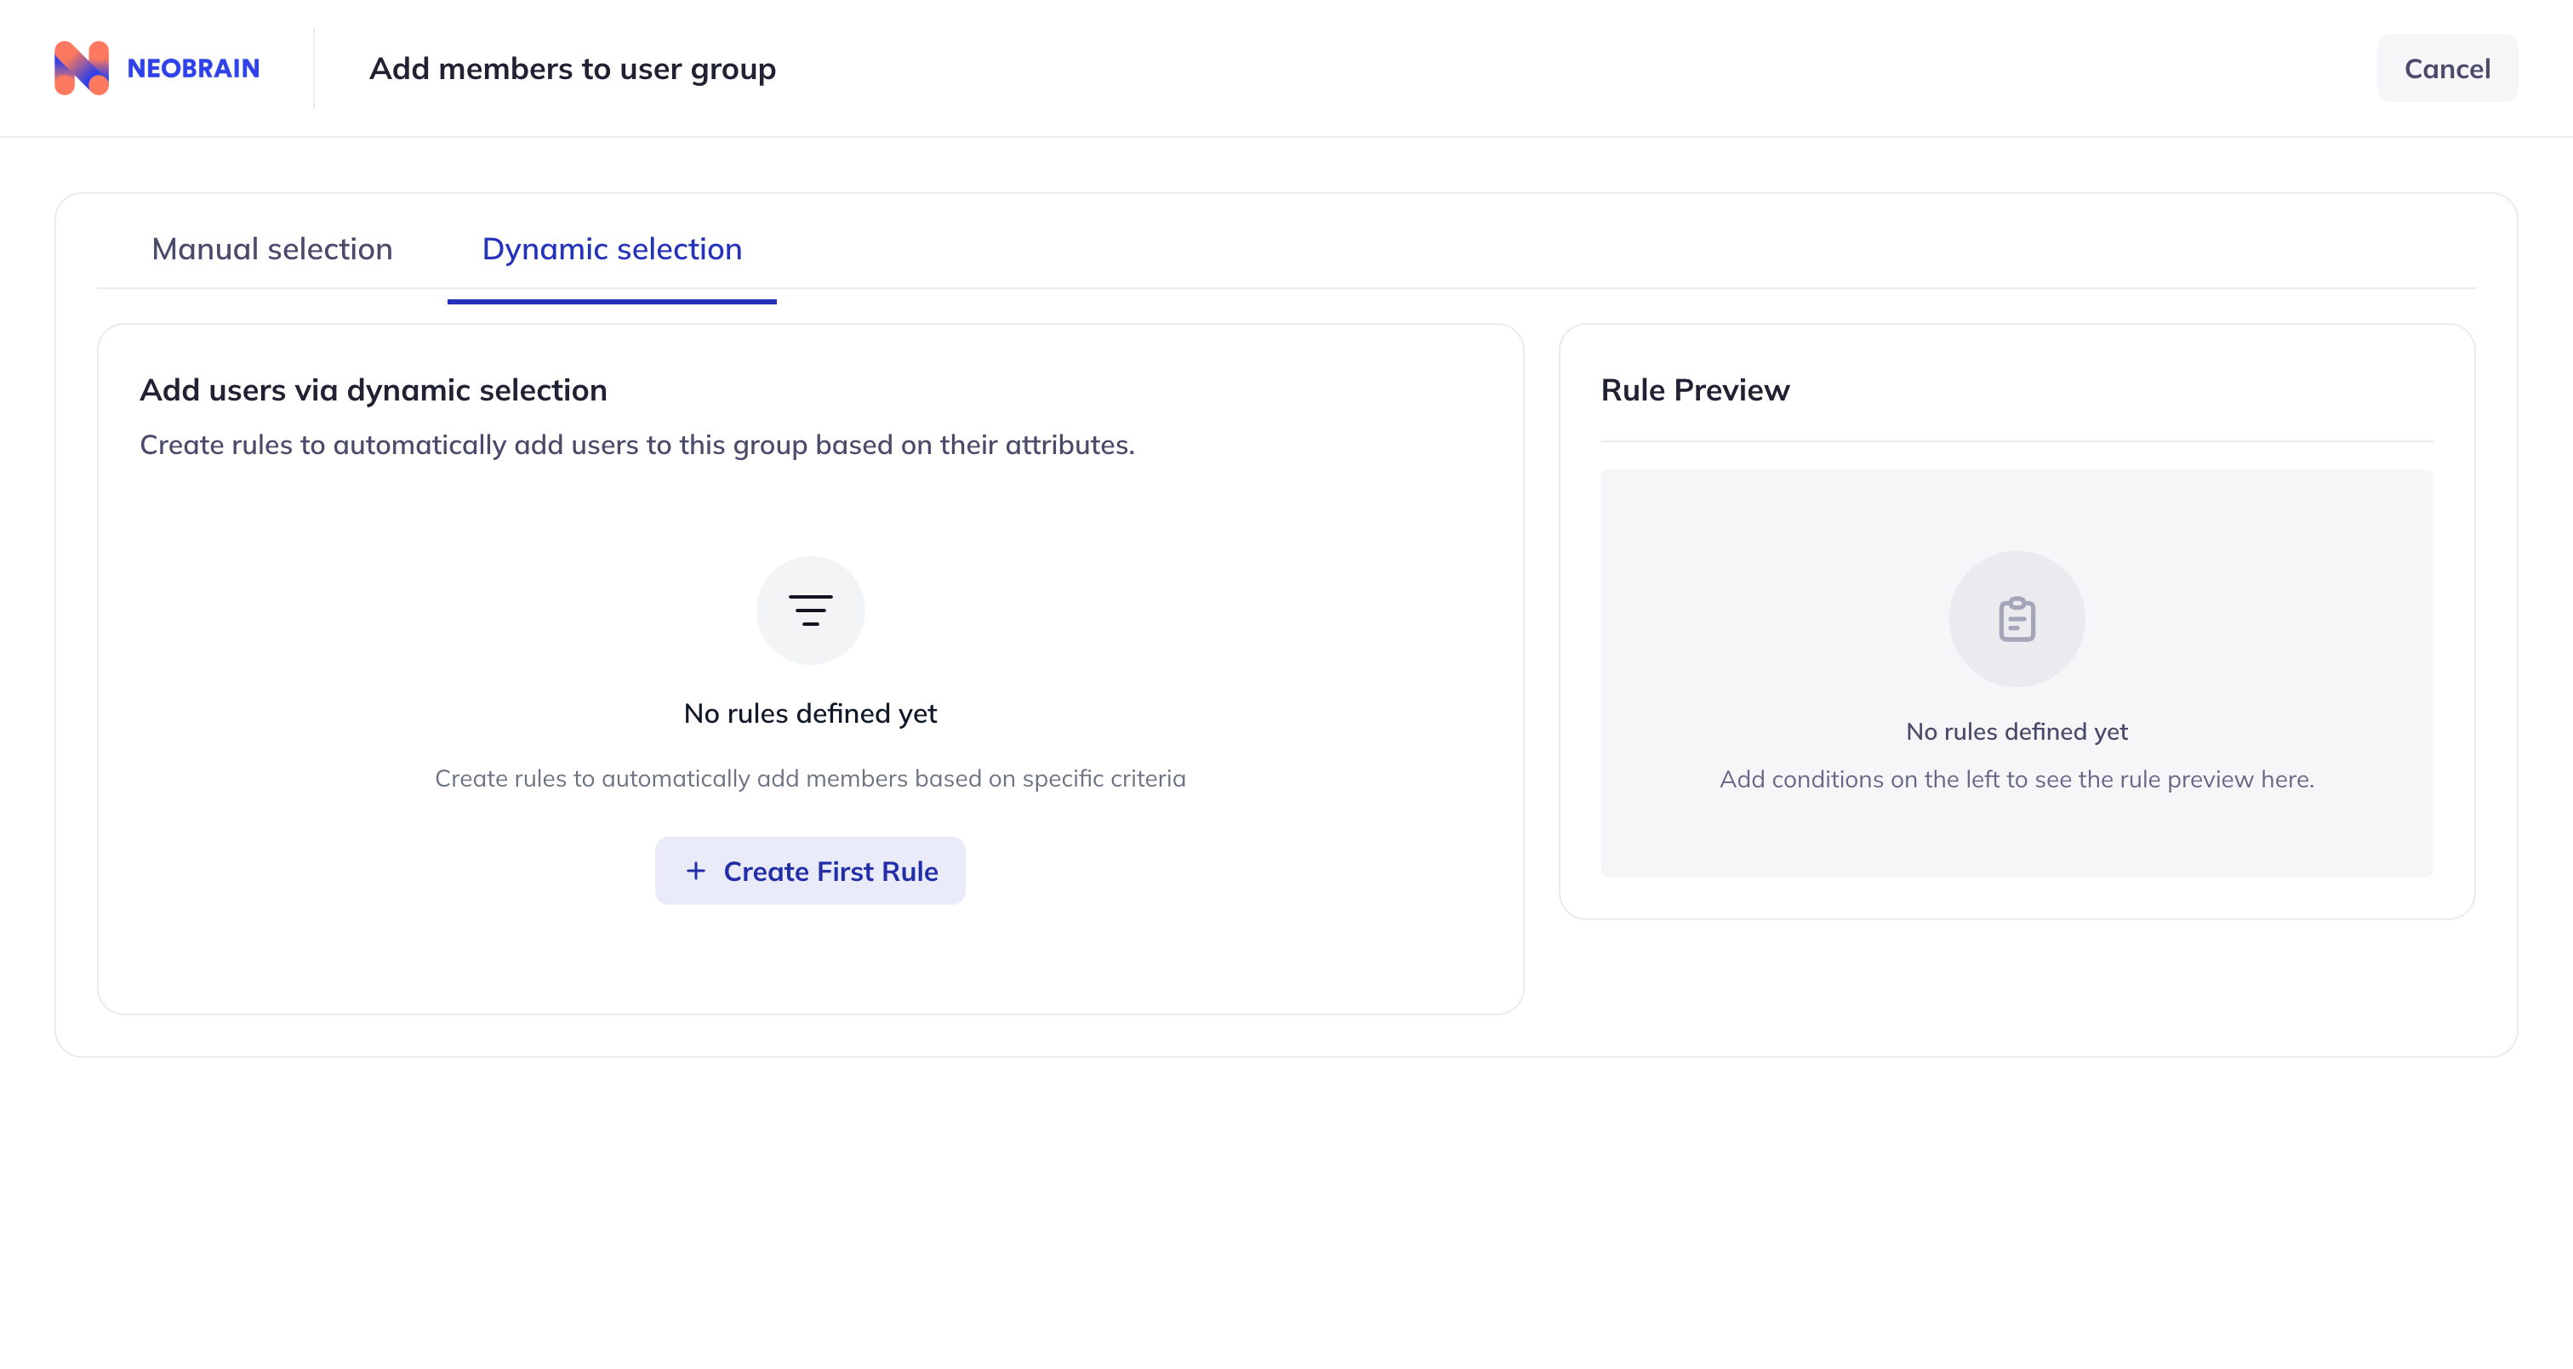This screenshot has width=2573, height=1369.
Task: Click the plus symbol before 'Create First Rule'
Action: tap(695, 870)
